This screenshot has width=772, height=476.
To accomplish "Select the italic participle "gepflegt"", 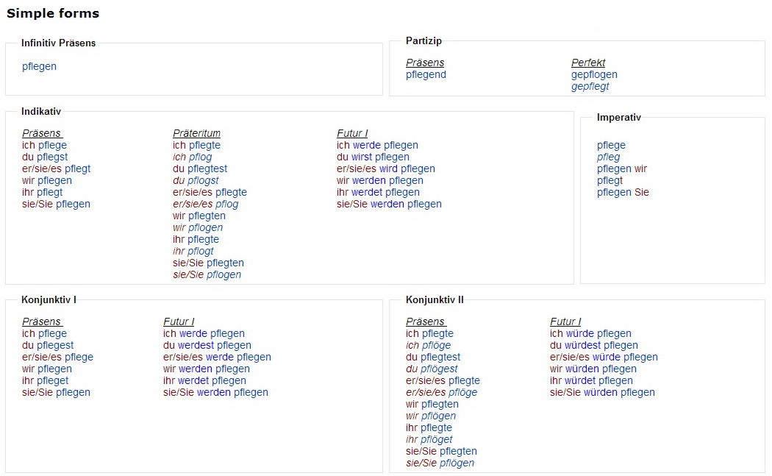I will point(590,86).
